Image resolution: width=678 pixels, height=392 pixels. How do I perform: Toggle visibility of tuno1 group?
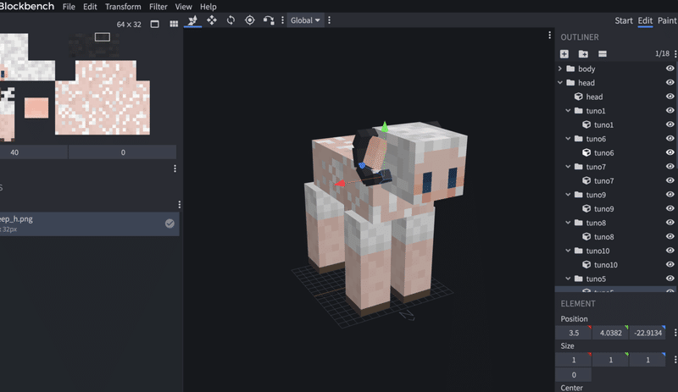pos(670,110)
